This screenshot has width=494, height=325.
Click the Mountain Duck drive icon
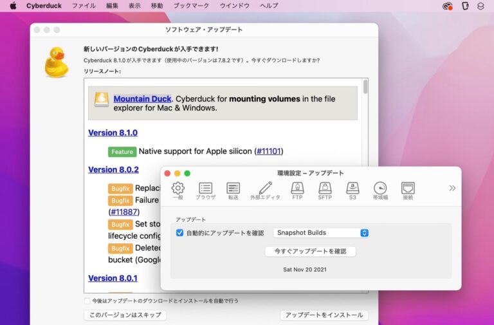tap(102, 99)
